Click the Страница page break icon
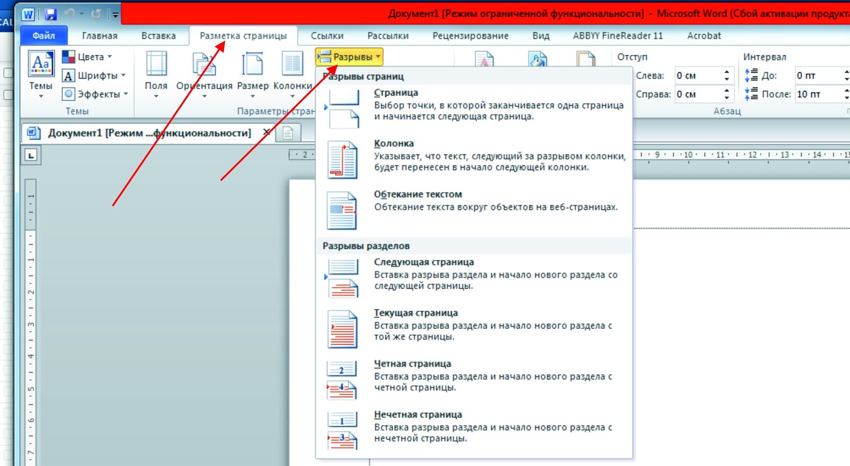This screenshot has width=850, height=466. pyautogui.click(x=343, y=109)
